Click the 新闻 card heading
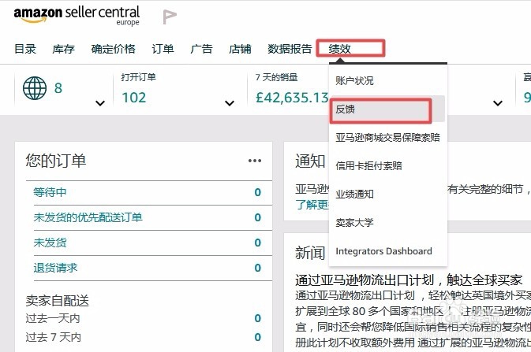The width and height of the screenshot is (531, 352). point(310,253)
